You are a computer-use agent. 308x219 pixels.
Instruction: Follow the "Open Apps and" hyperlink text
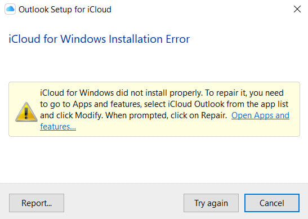tap(260, 115)
